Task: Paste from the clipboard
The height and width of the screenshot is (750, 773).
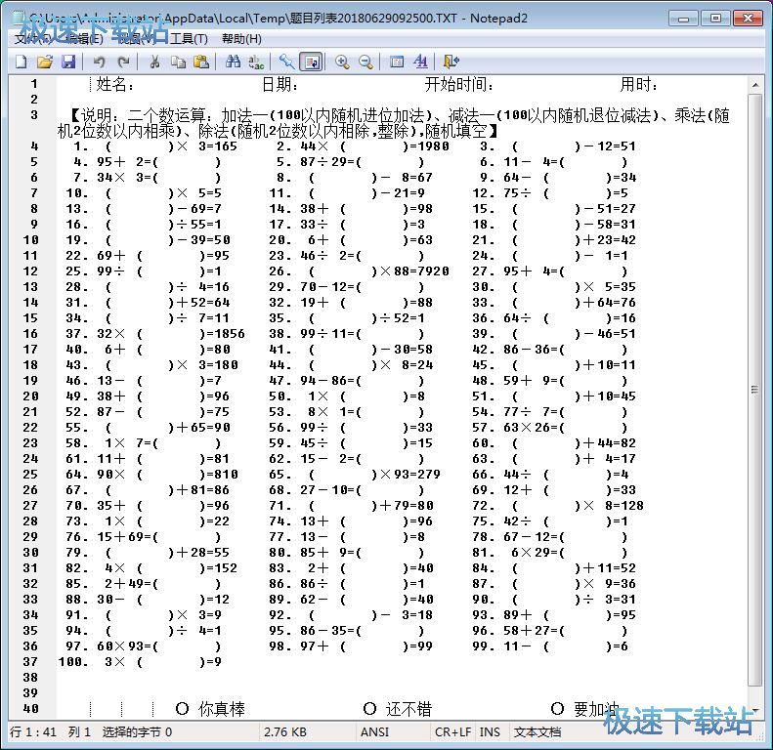Action: point(201,62)
